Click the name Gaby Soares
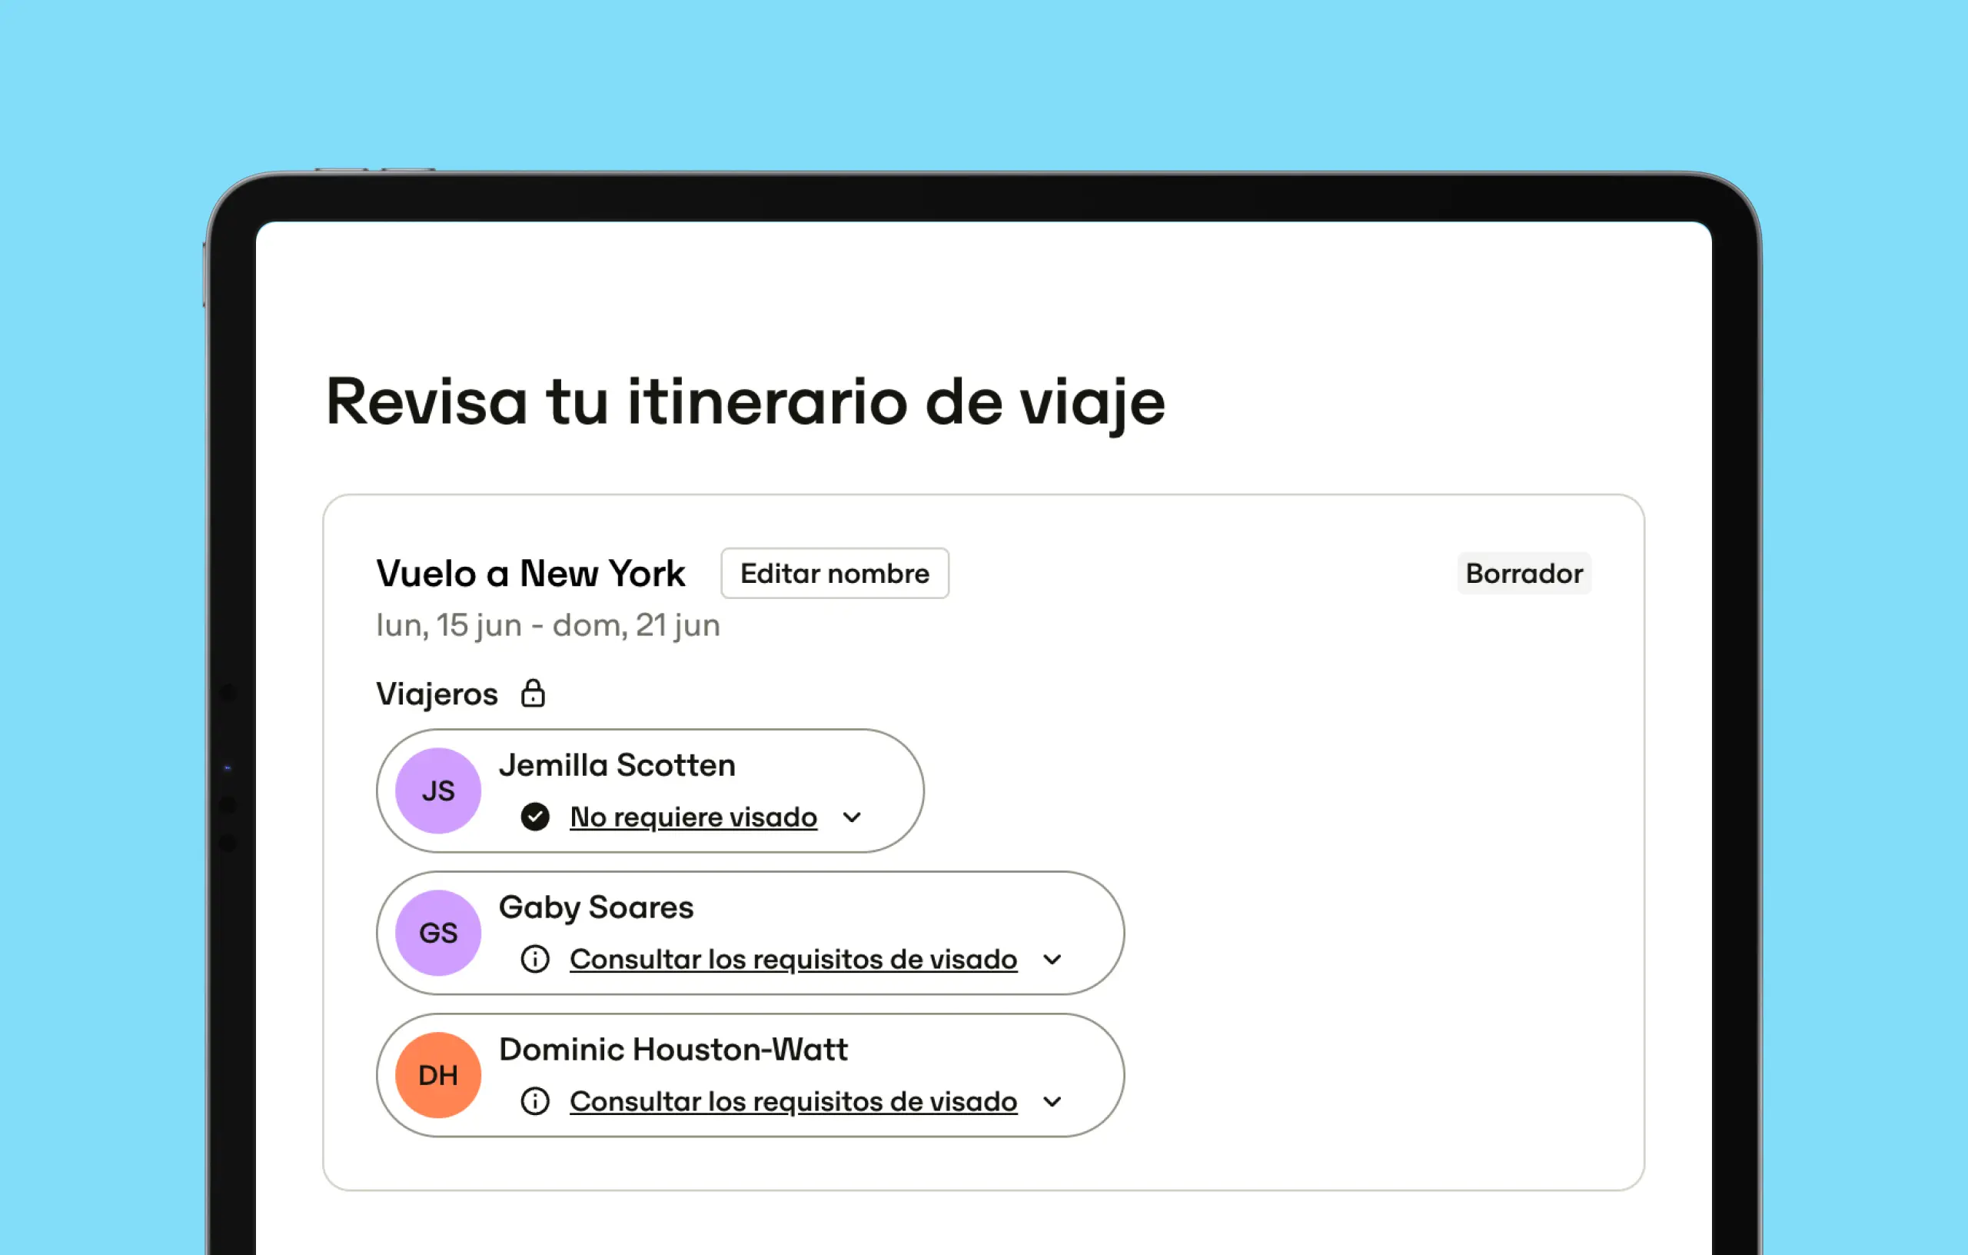 (597, 907)
